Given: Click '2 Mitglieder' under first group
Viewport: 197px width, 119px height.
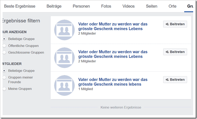Looking at the screenshot, I should pyautogui.click(x=87, y=34).
